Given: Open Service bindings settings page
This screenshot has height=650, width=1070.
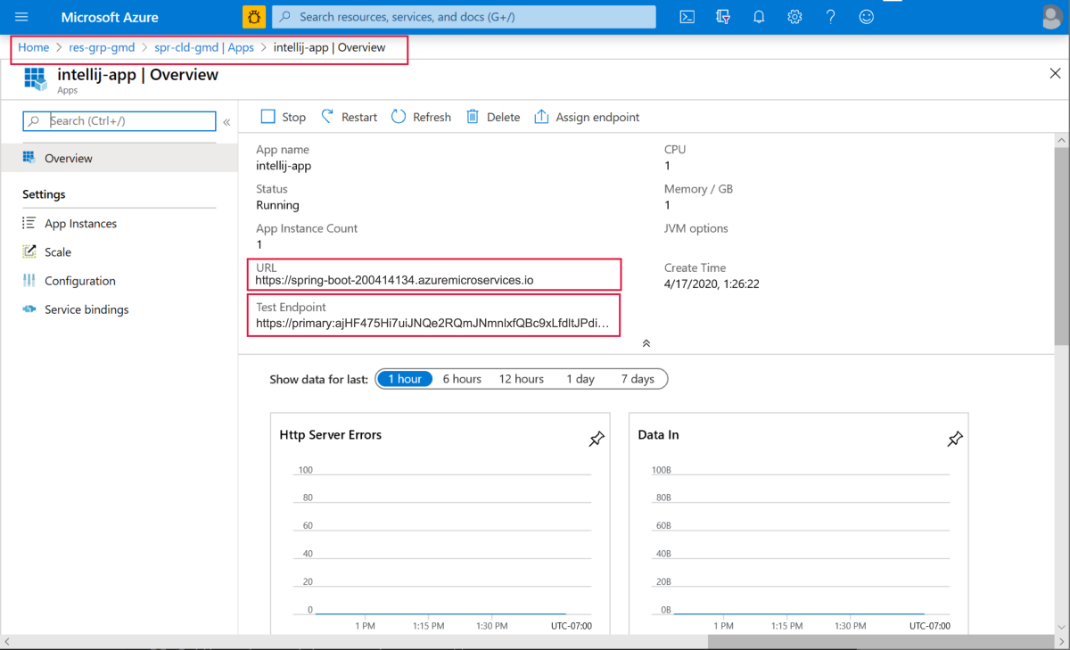Looking at the screenshot, I should coord(86,309).
